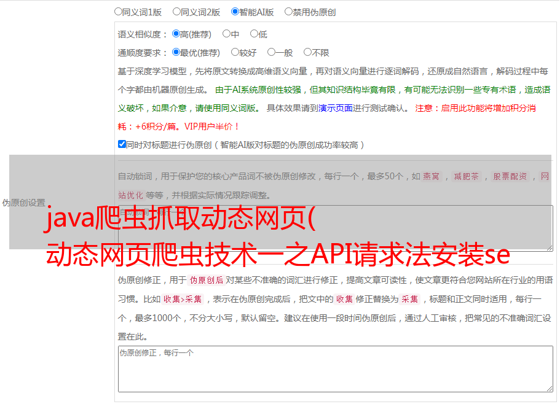Image resolution: width=560 pixels, height=404 pixels.
Task: Click the 减肥茶 example keyword tag
Action: tap(467, 176)
